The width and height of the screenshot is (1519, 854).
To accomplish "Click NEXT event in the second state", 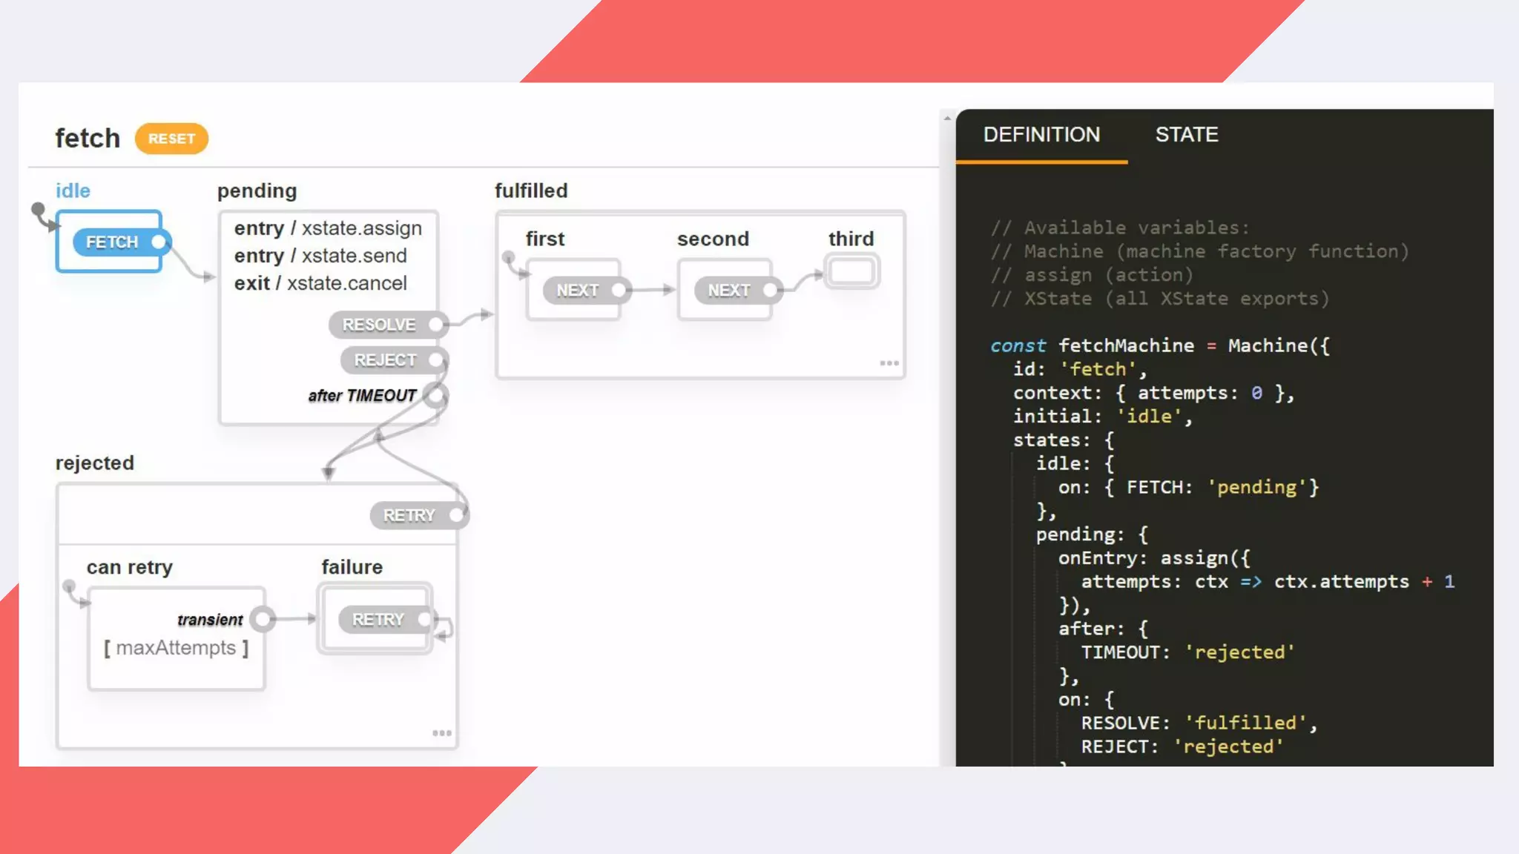I will pos(729,291).
